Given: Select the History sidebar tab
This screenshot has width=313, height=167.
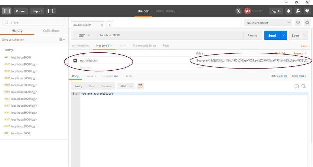Looking at the screenshot, I should [x=17, y=31].
